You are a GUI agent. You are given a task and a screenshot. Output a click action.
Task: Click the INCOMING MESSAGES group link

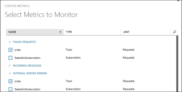pos(27,66)
